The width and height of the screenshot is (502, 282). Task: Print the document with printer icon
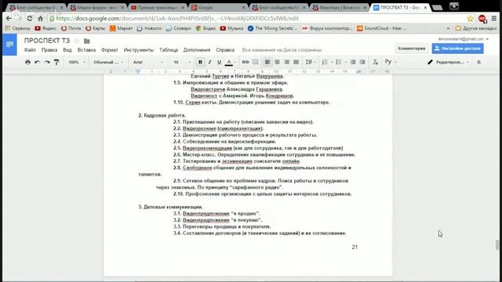tap(28, 62)
